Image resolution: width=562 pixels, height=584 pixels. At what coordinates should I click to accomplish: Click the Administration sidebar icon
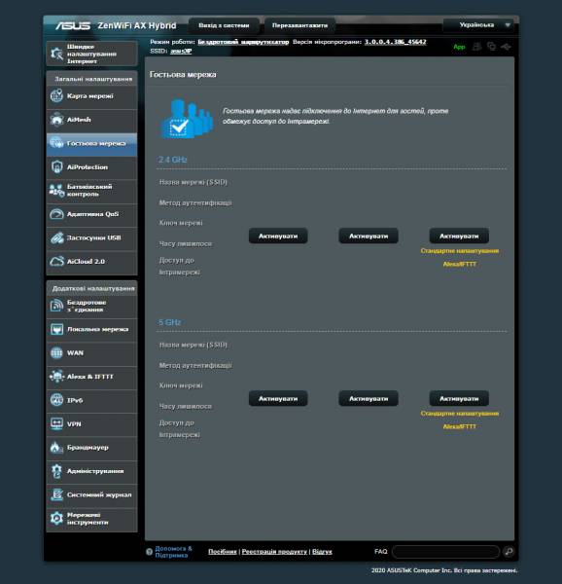(x=56, y=471)
